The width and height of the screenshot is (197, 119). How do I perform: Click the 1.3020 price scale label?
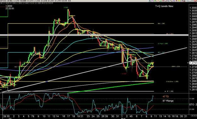point(193,14)
